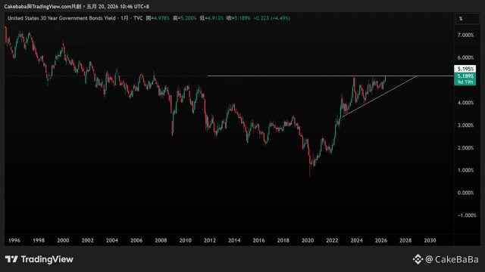
Task: Click the 2024 year label
Action: 356,240
